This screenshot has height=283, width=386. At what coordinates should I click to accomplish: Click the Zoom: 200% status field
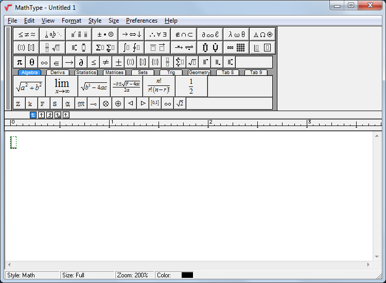(133, 275)
